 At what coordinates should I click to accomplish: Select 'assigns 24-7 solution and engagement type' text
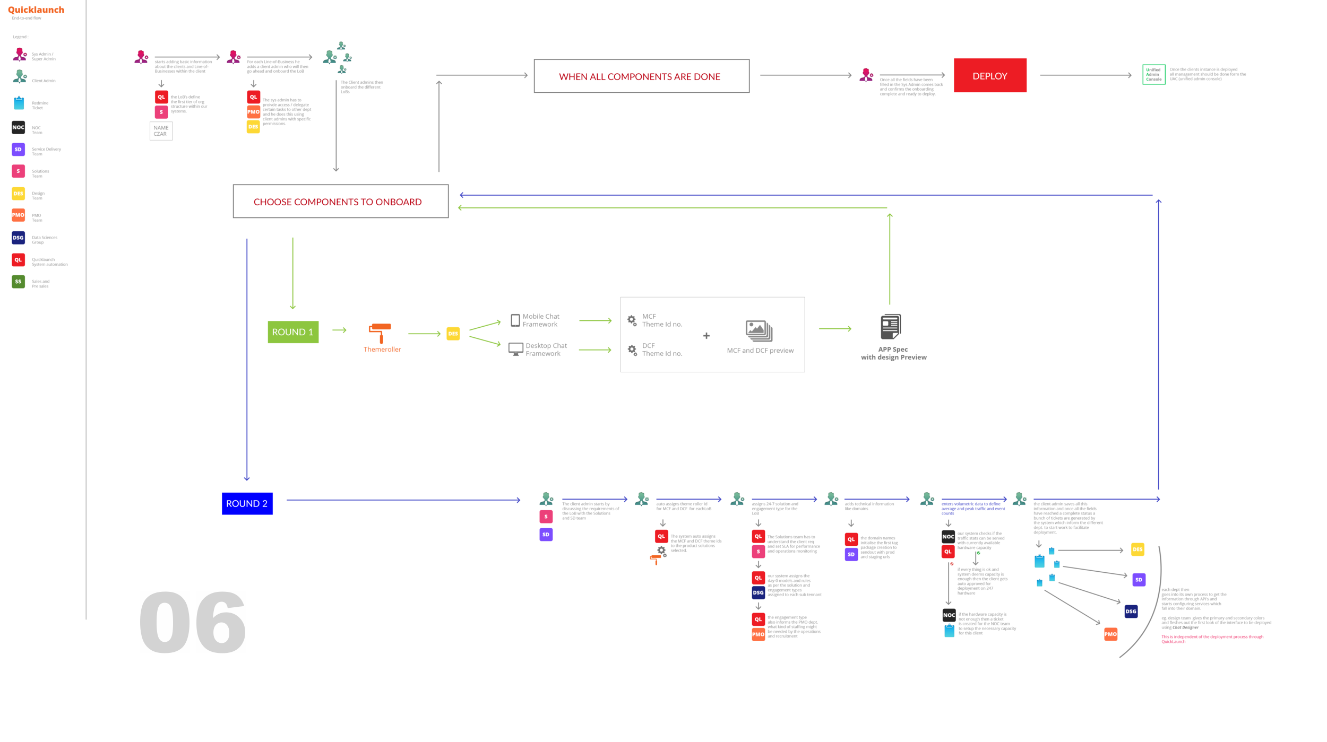pos(774,509)
